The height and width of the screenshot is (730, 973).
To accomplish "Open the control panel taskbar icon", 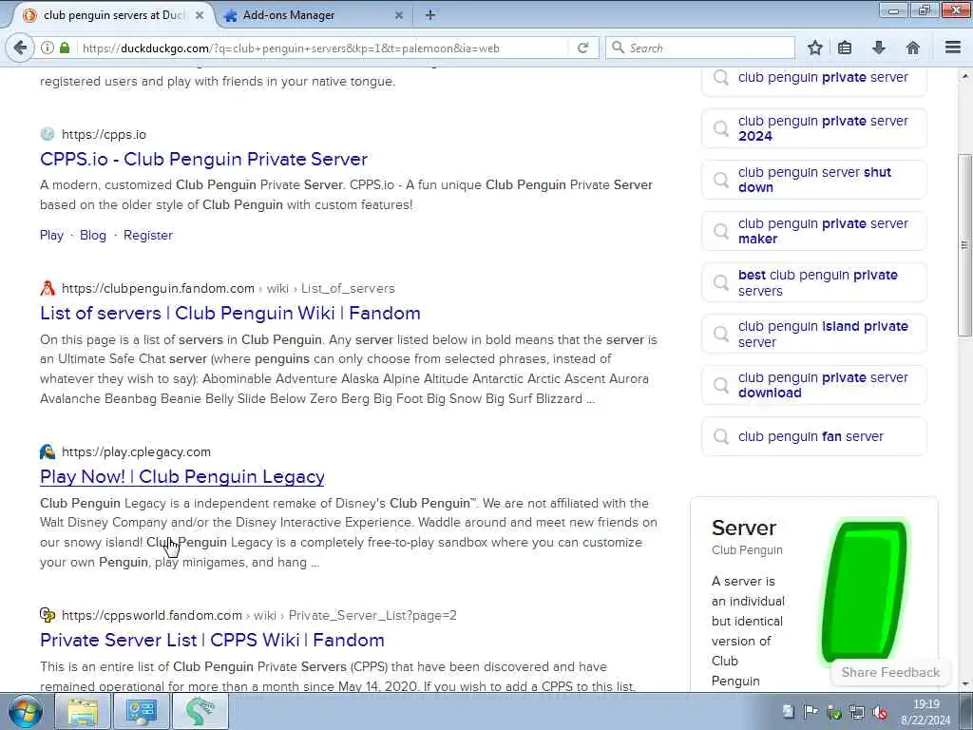I will (141, 711).
